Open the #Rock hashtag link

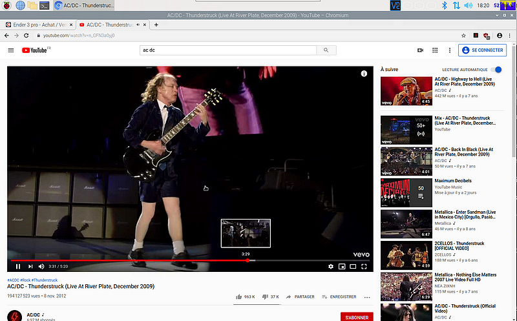[x=25, y=280]
